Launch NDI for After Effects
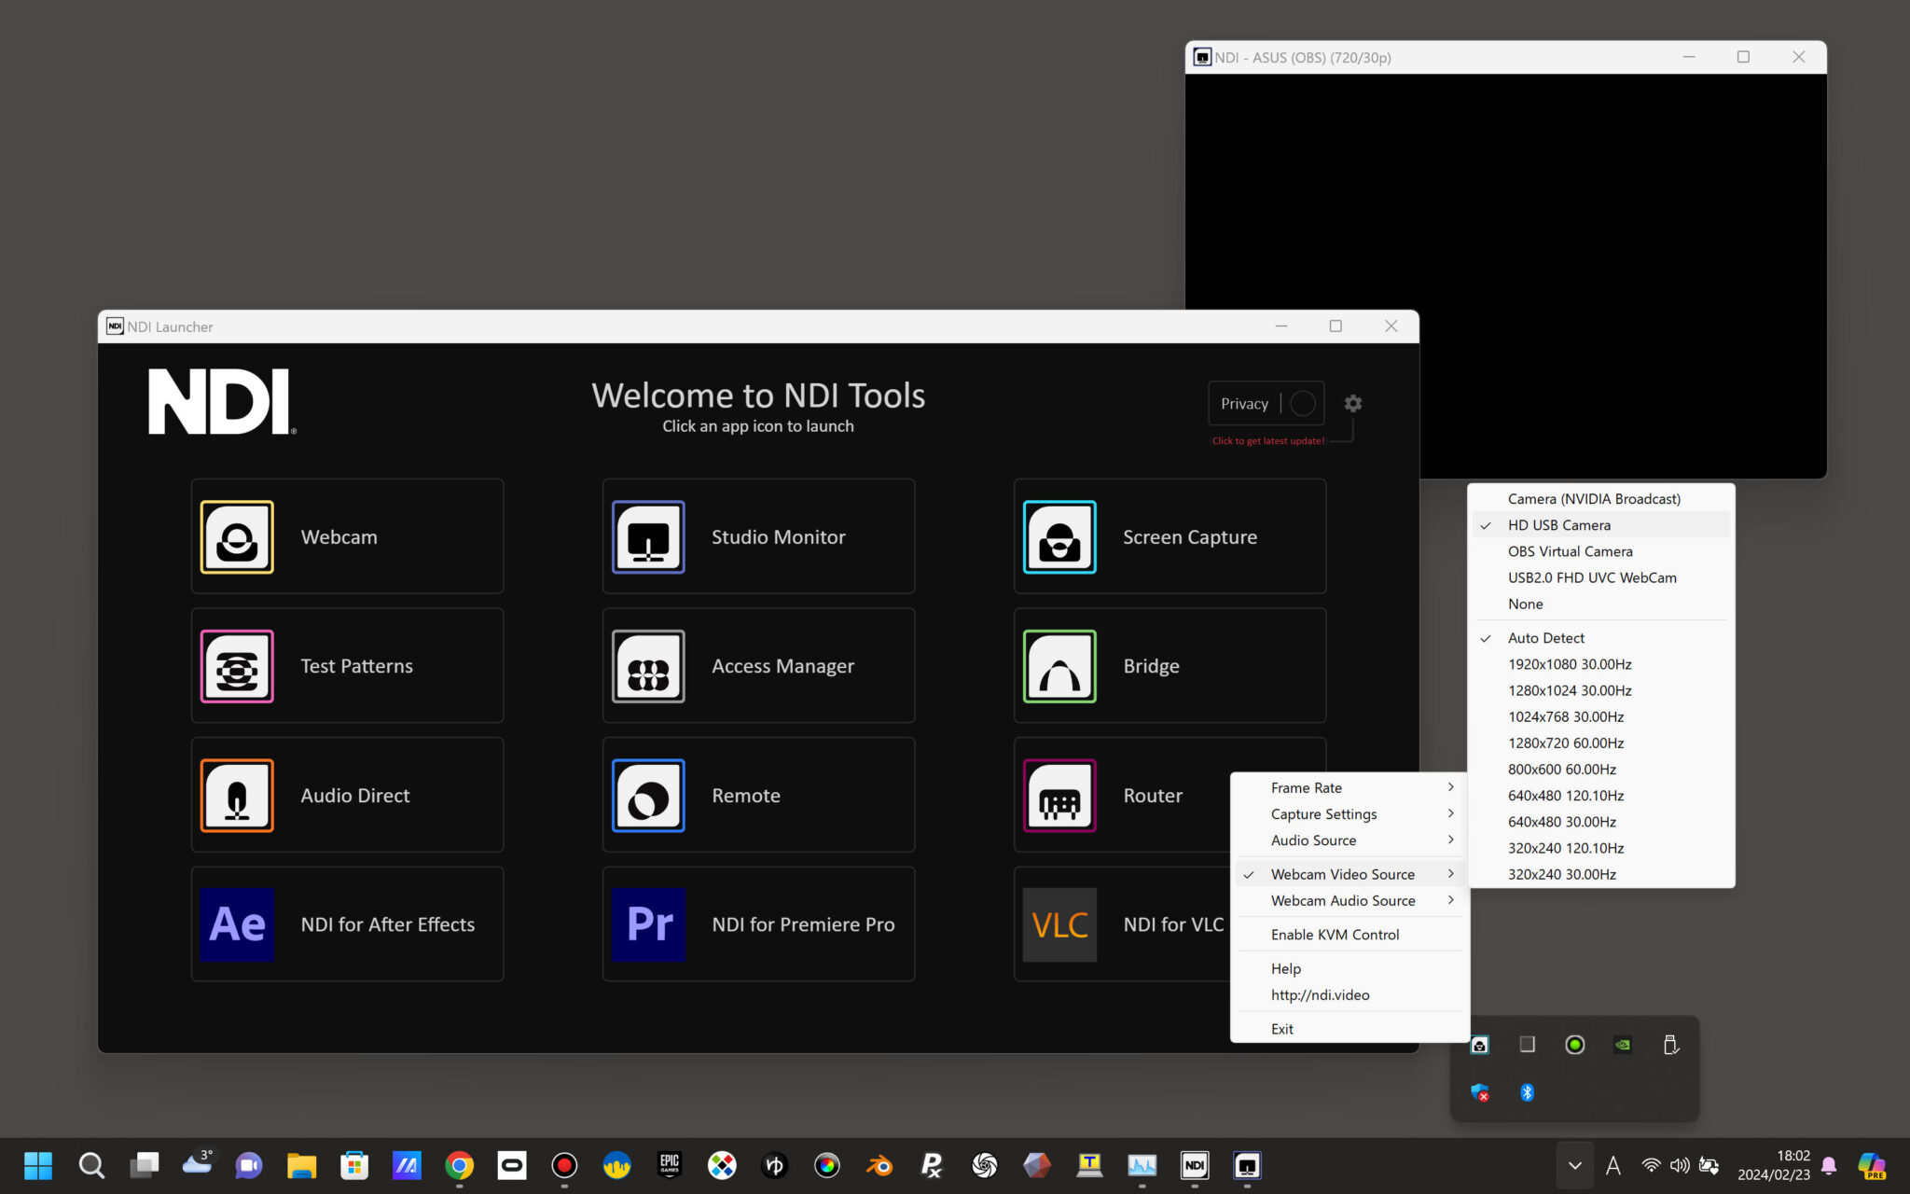1910x1194 pixels. 346,923
